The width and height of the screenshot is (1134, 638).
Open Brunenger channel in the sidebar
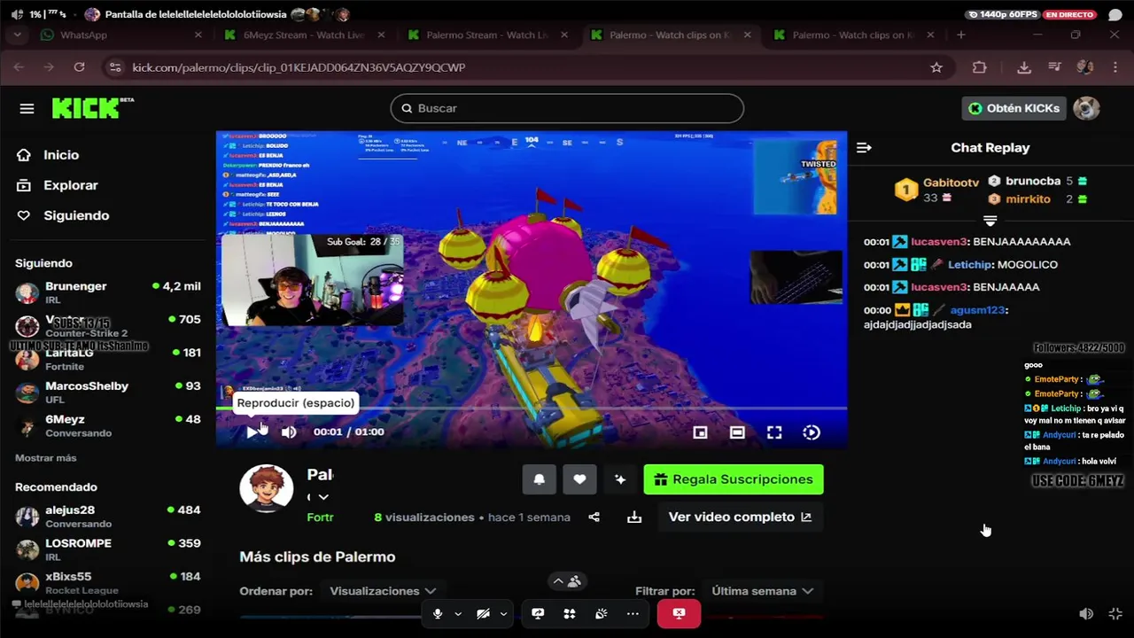(x=108, y=292)
